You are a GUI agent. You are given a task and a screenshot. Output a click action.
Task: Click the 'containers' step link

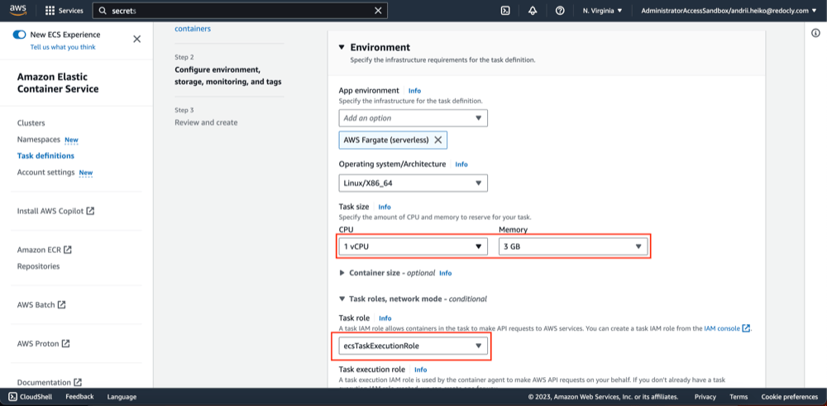pos(193,29)
